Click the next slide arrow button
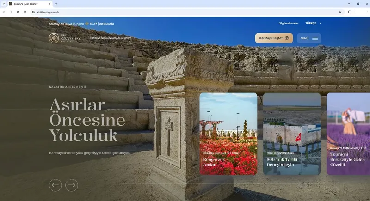Screen dimensions: 370x201 (x=71, y=185)
